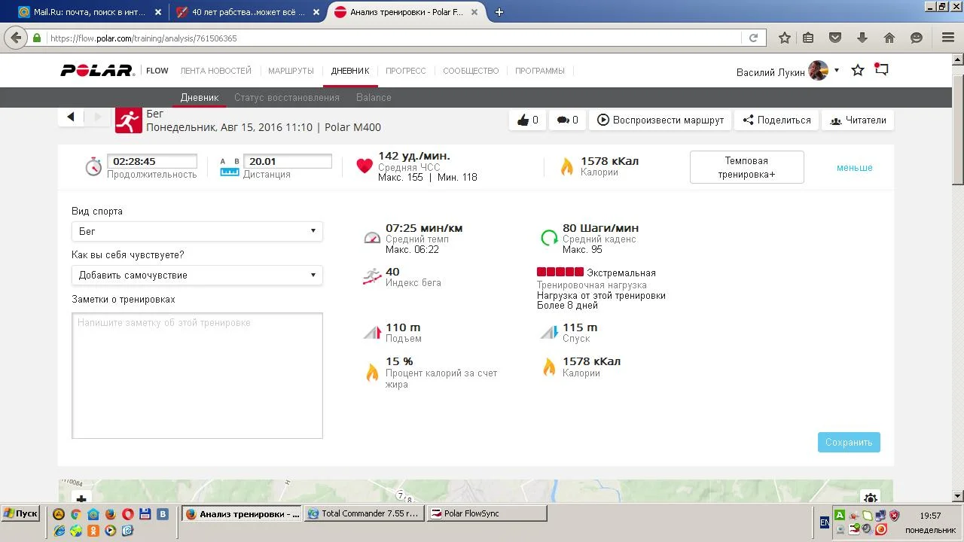
Task: Click the Поделиться share button
Action: pyautogui.click(x=776, y=120)
